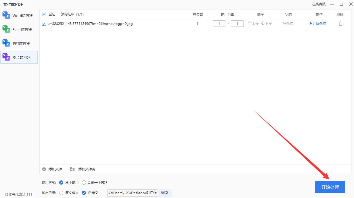Uncheck the jpg file's checkbox
354x198 pixels.
(x=44, y=24)
